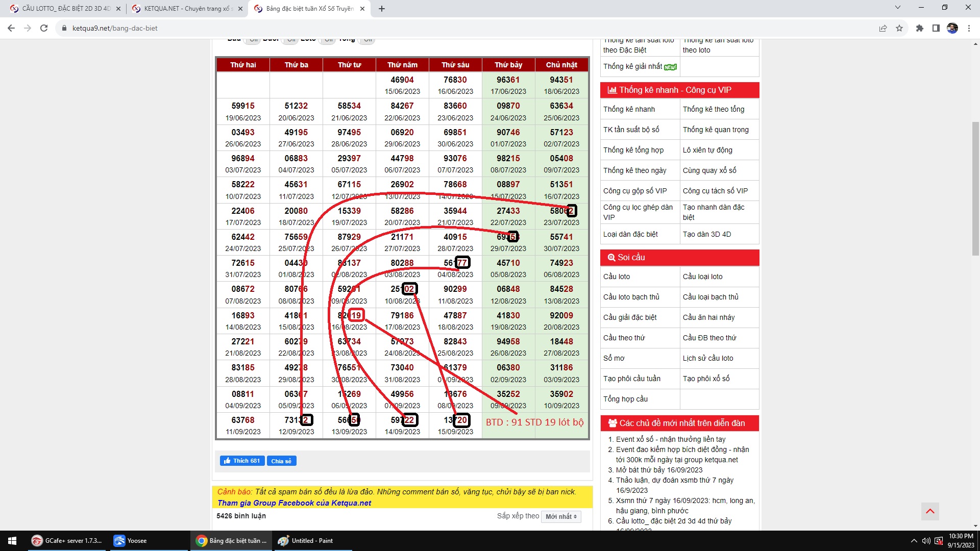
Task: Toggle the Chrome side panel icon
Action: click(936, 28)
